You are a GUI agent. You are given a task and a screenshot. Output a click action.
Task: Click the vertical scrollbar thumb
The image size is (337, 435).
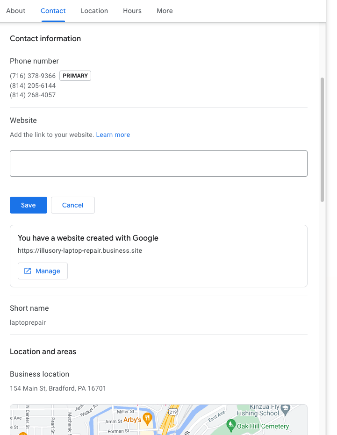pyautogui.click(x=323, y=140)
